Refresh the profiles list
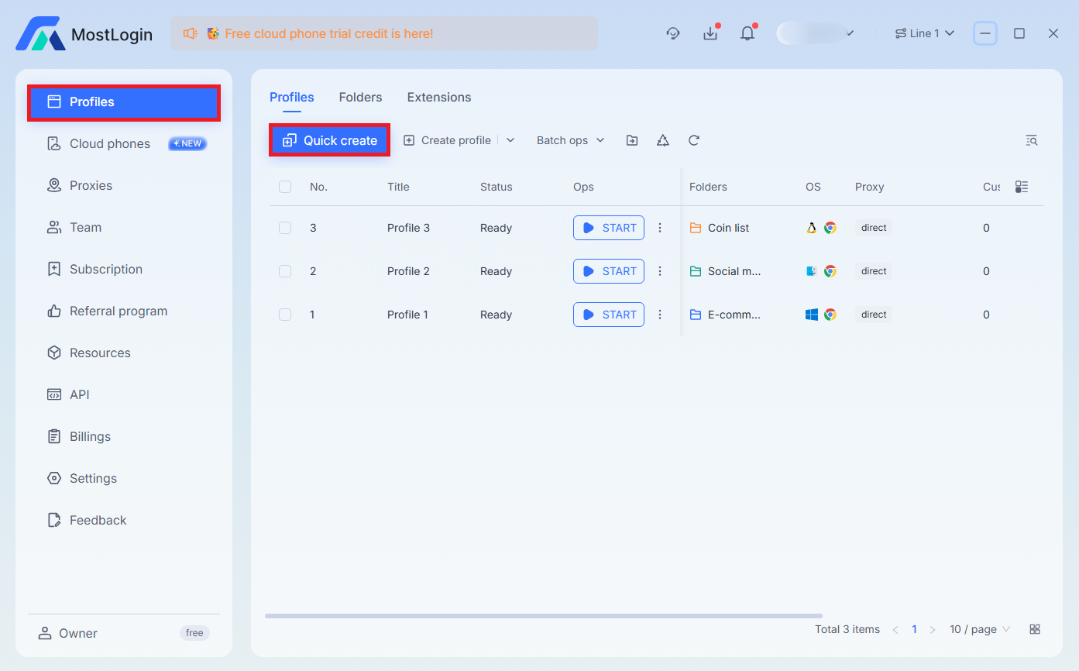 coord(693,140)
